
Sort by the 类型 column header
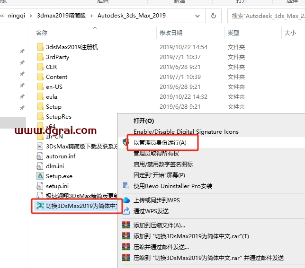[x=233, y=33]
